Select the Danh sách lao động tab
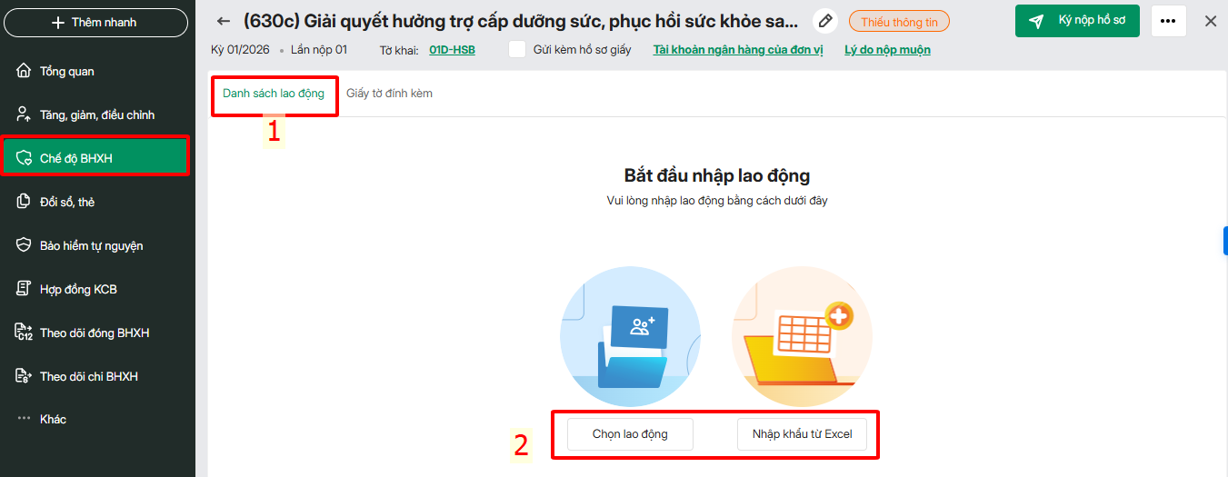Screen dimensions: 1228x477 [274, 94]
